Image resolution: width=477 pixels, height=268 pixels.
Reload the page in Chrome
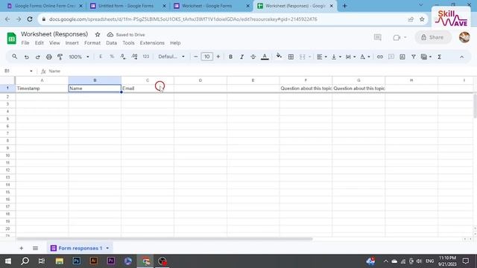(x=30, y=19)
